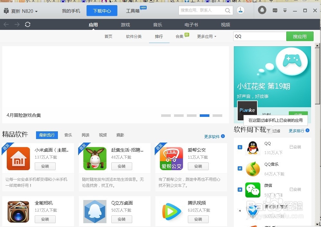The image size is (321, 227).
Task: Click the green 搜应用 button
Action: coord(300,36)
